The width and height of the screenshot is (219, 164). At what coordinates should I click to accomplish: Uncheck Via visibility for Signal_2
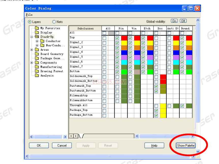pyautogui.click(x=130, y=43)
